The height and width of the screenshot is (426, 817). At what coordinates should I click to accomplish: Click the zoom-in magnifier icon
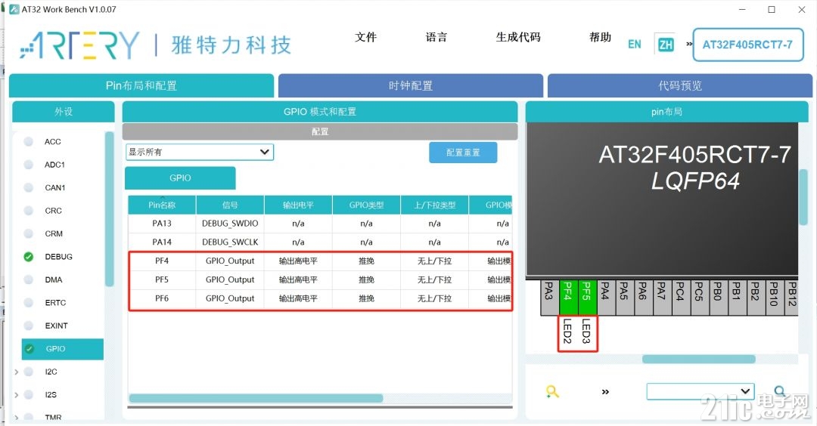tap(552, 391)
